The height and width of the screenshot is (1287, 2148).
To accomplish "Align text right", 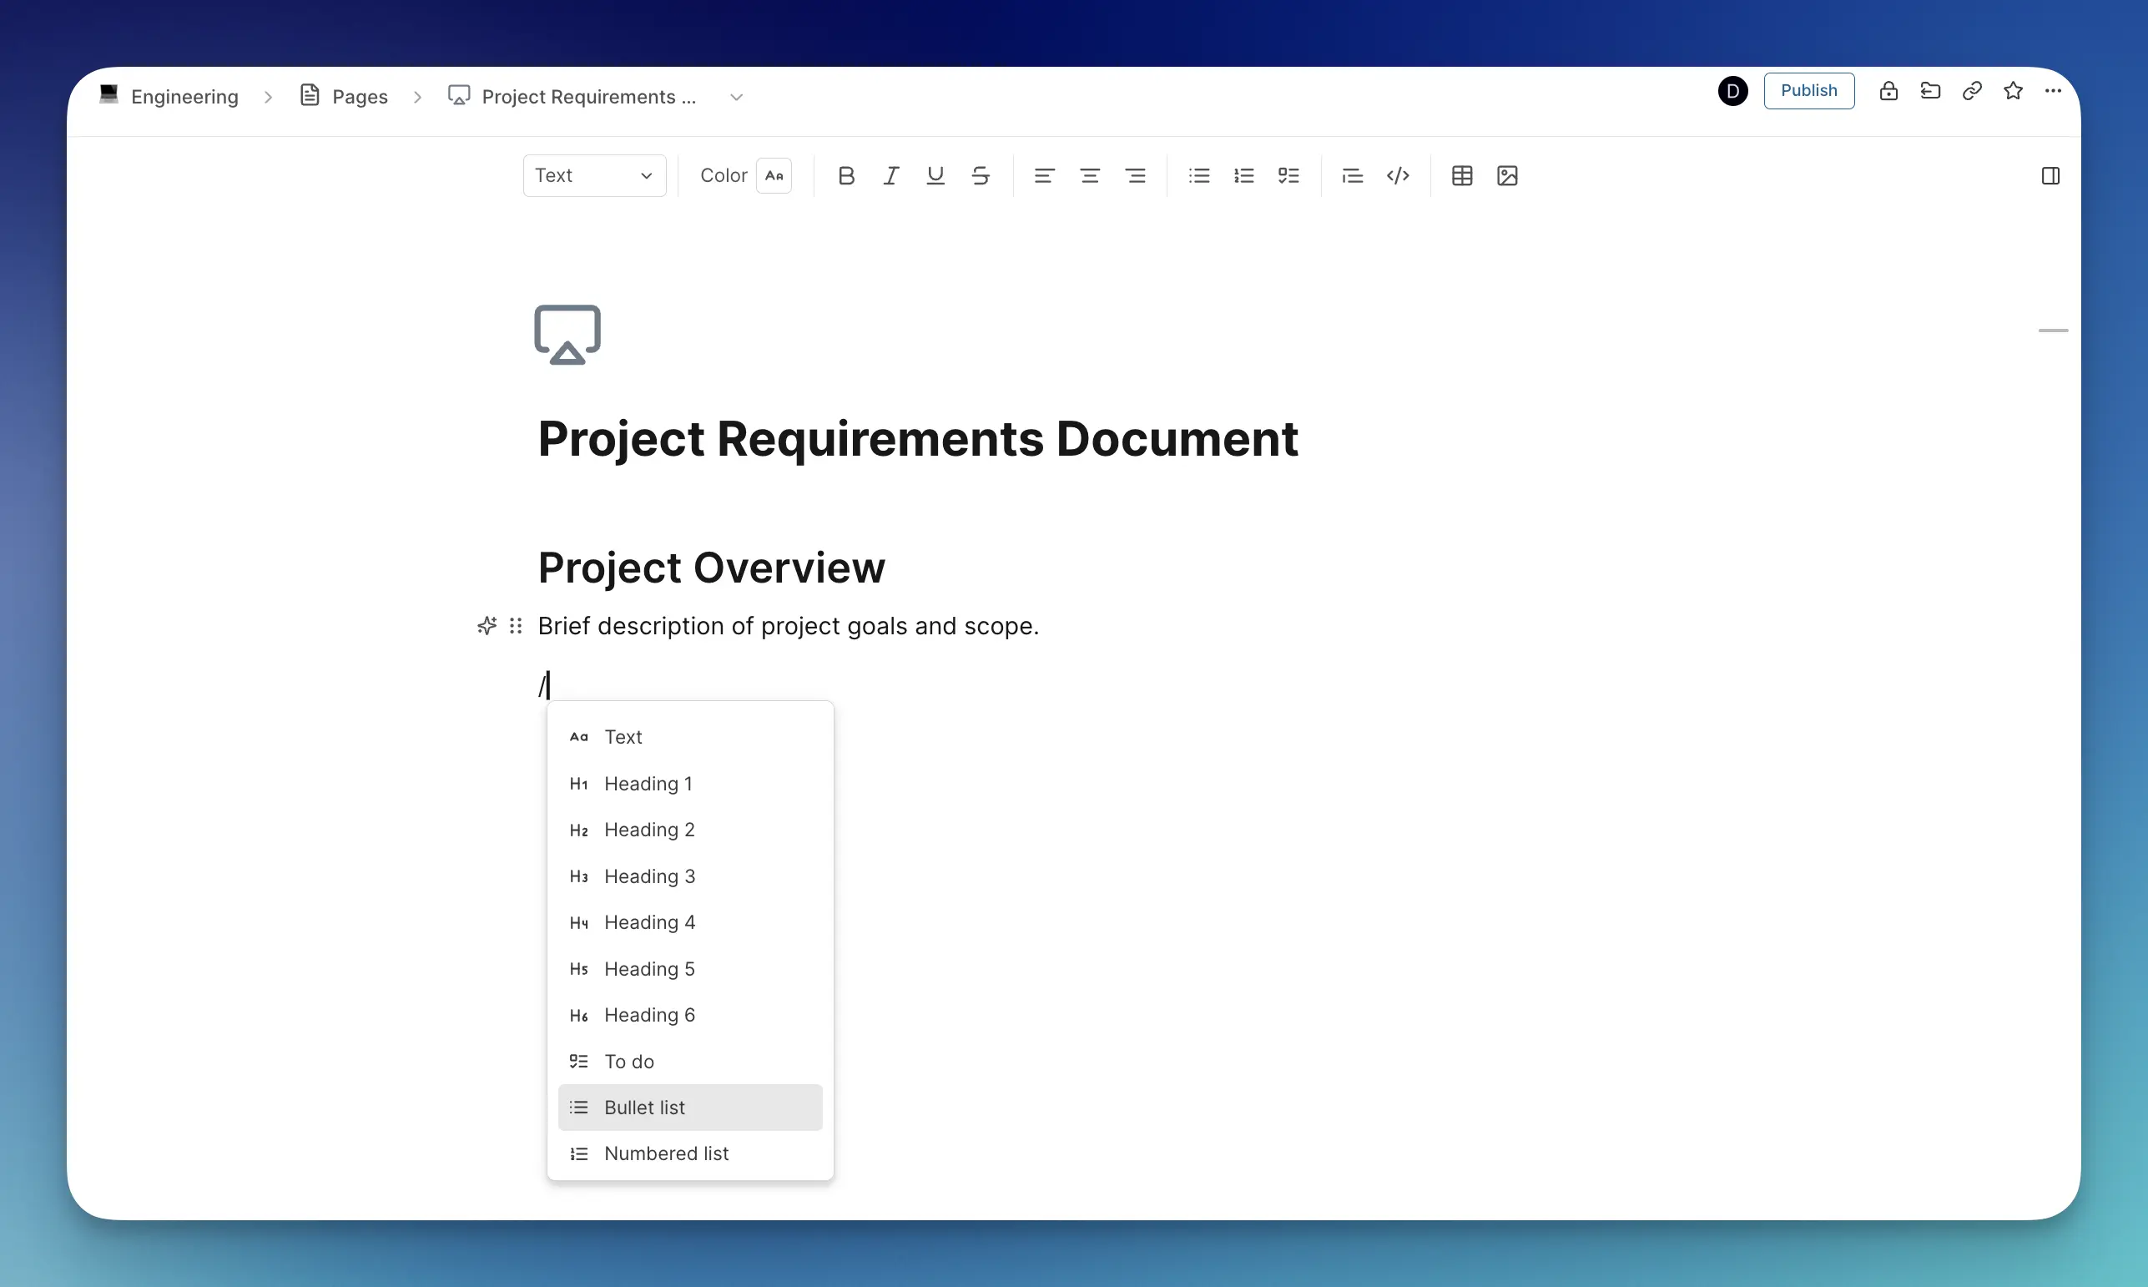I will pos(1135,176).
